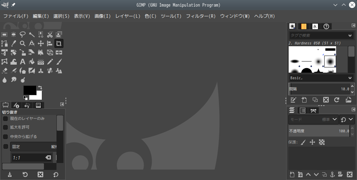Swap foreground and background colors arrow

(x=40, y=88)
